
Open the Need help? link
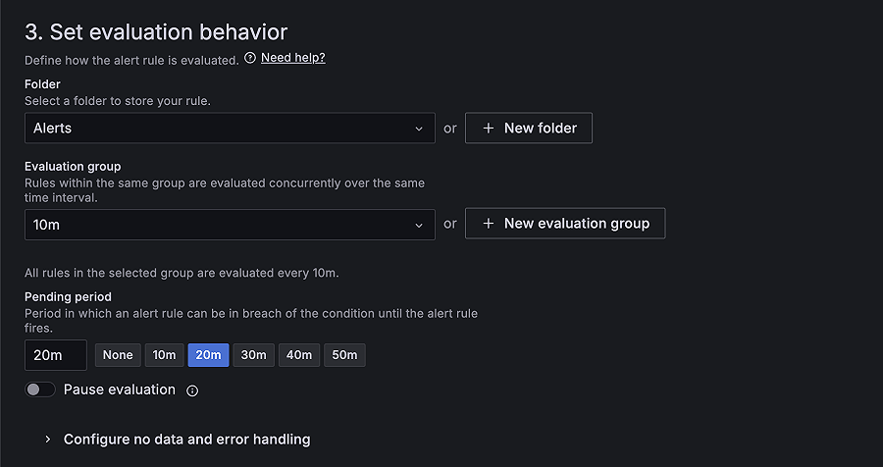click(x=292, y=58)
